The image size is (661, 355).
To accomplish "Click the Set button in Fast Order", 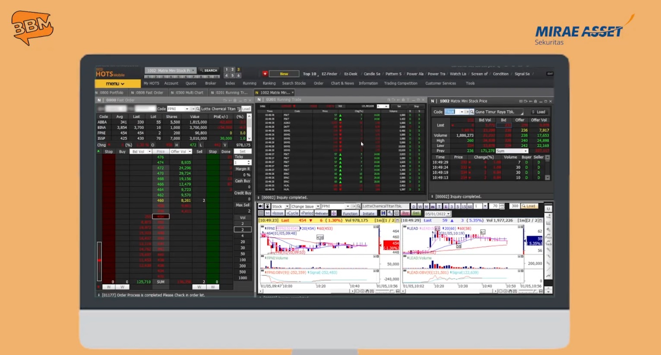I will pos(243,151).
